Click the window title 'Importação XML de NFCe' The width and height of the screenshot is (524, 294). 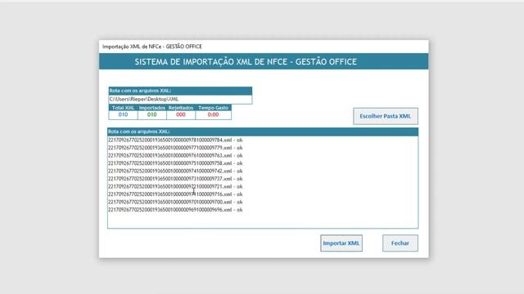click(152, 47)
